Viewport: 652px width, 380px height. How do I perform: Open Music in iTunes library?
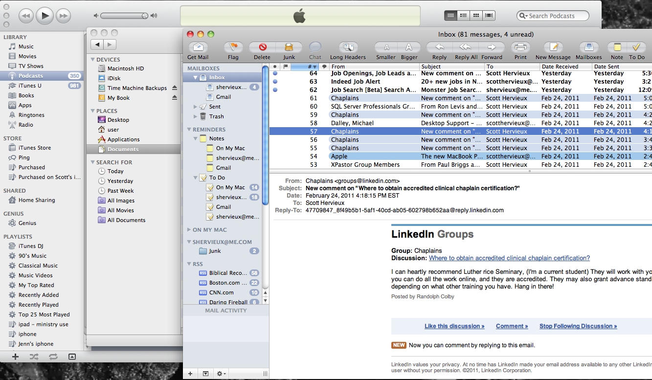(26, 46)
